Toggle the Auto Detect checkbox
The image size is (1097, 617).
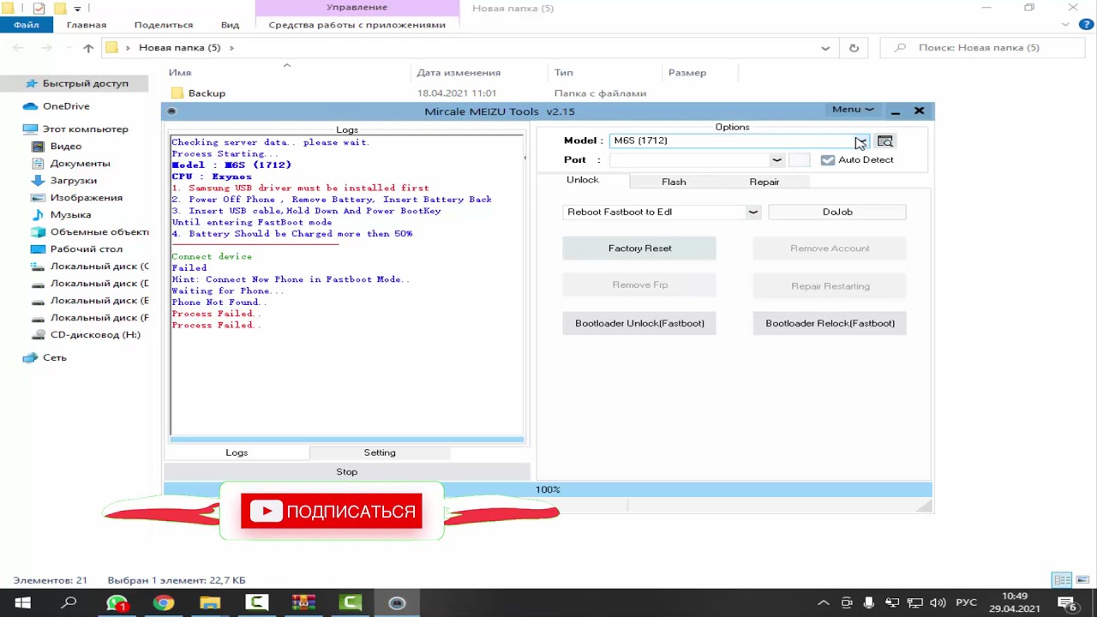[827, 160]
